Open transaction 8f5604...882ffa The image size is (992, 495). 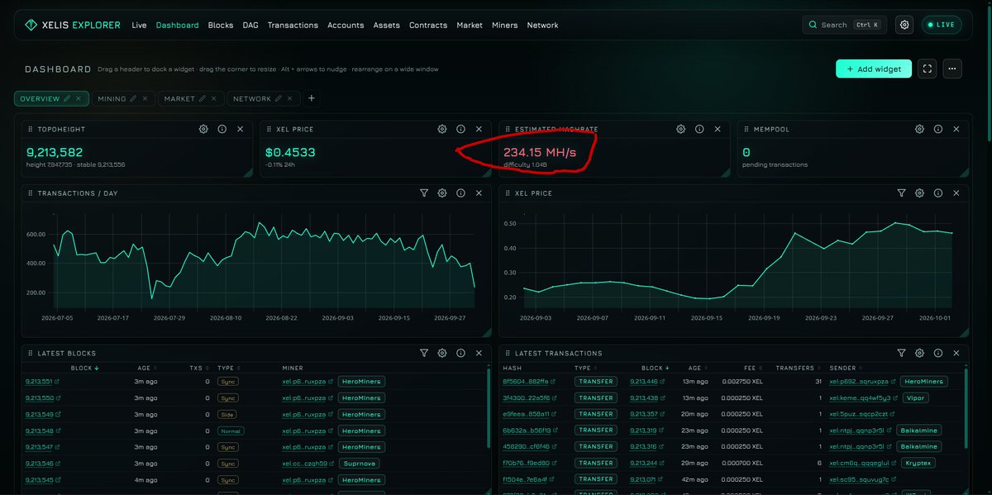[x=525, y=382]
